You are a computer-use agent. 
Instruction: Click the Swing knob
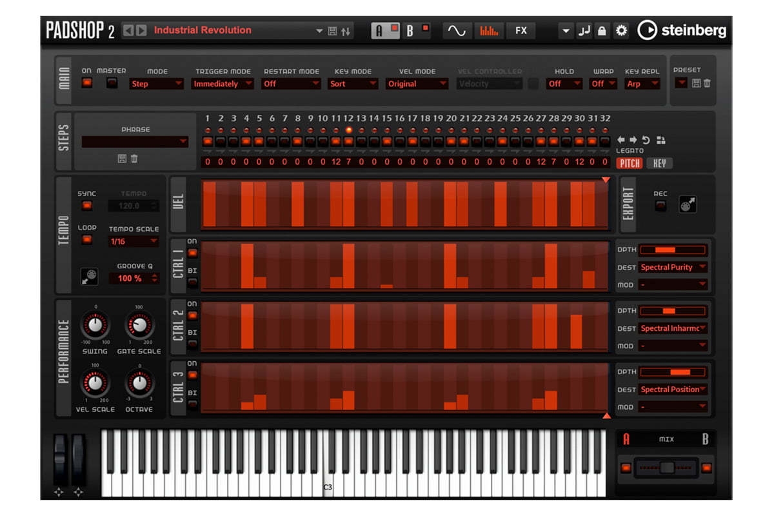pos(95,325)
